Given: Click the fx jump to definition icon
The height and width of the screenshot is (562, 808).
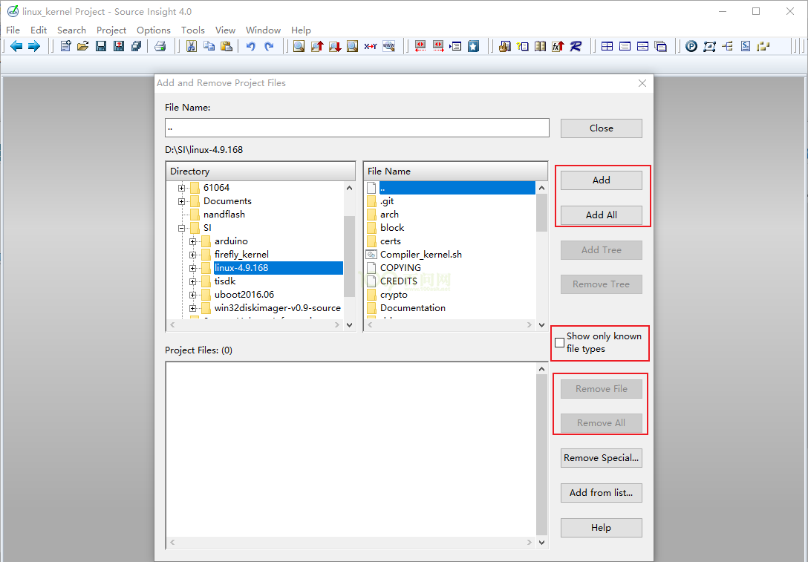Looking at the screenshot, I should pos(558,46).
